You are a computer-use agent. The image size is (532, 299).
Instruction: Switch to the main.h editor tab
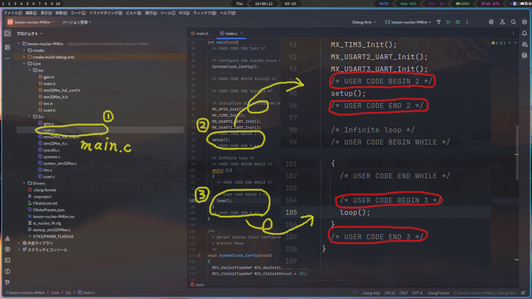click(x=202, y=34)
